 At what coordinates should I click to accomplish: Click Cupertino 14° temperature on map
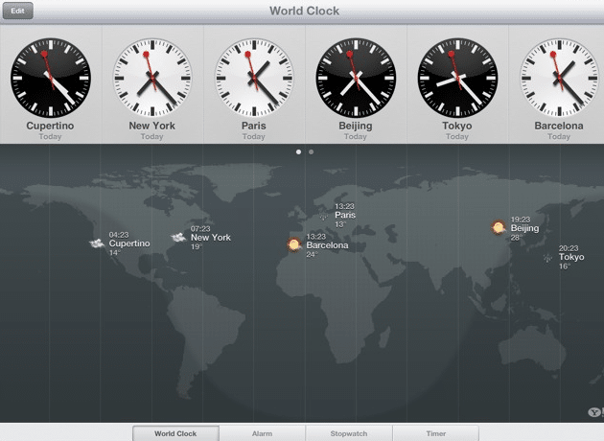(x=114, y=253)
